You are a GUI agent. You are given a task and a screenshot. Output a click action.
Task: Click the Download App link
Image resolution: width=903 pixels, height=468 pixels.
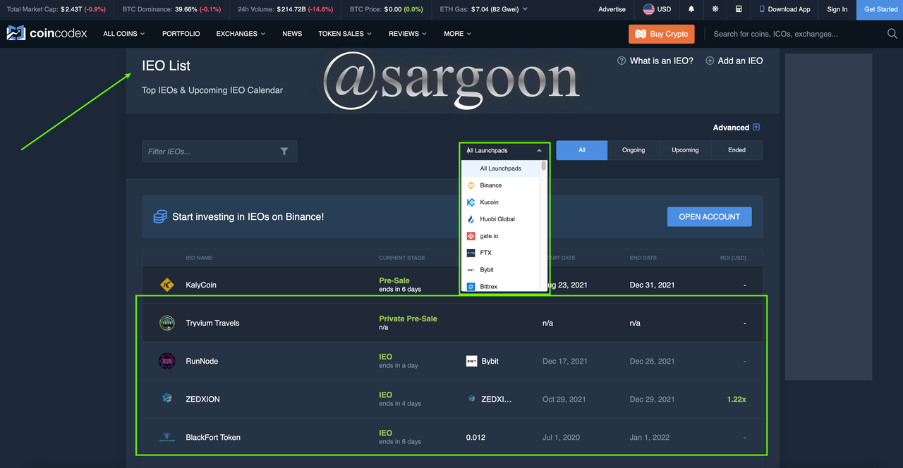click(x=785, y=9)
